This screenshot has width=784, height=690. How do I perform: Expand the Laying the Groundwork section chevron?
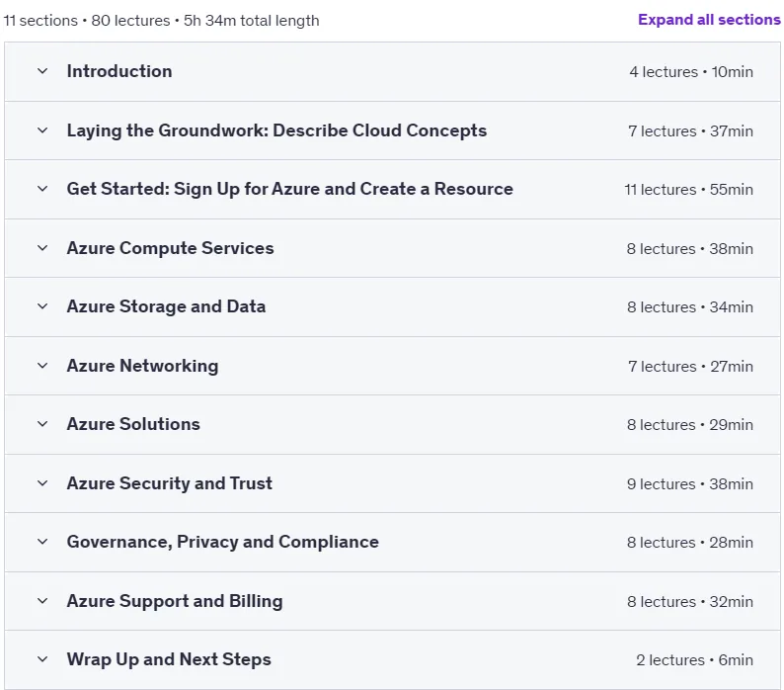point(42,130)
